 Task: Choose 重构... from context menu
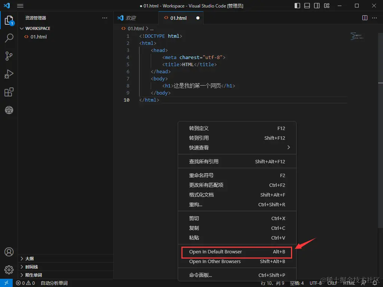(237, 205)
